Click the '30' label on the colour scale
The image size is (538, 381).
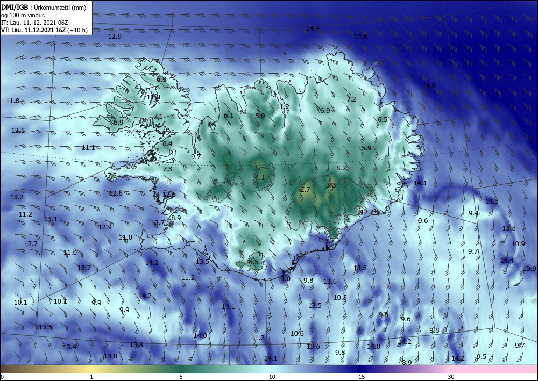(451, 377)
